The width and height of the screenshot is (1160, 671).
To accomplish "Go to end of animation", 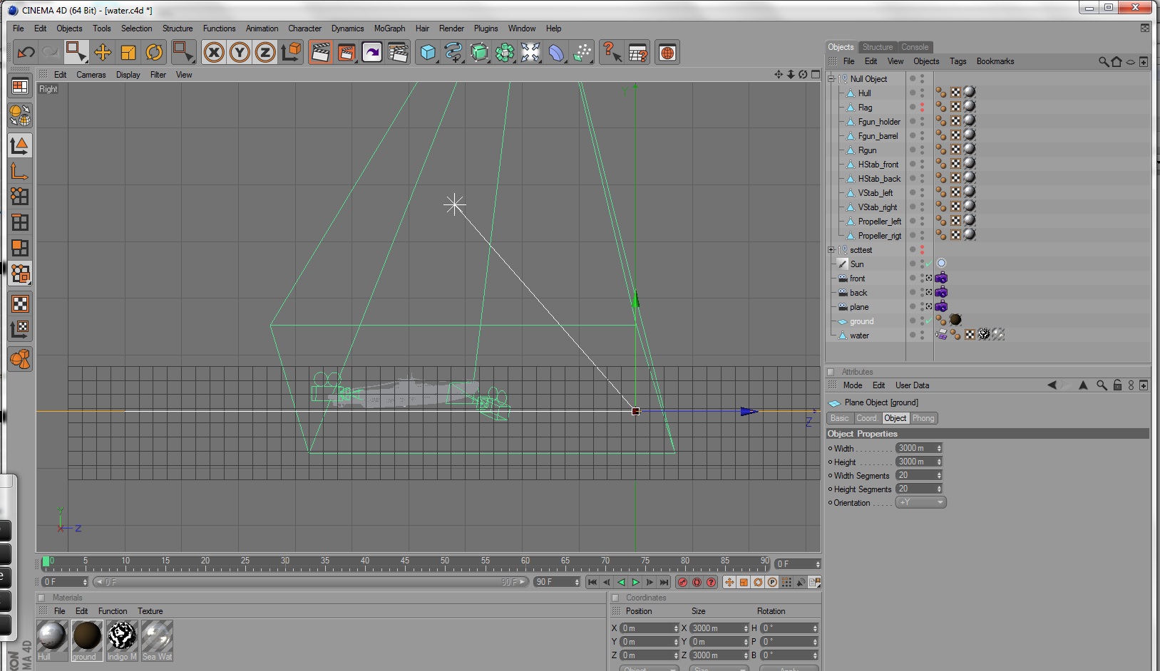I will tap(664, 582).
